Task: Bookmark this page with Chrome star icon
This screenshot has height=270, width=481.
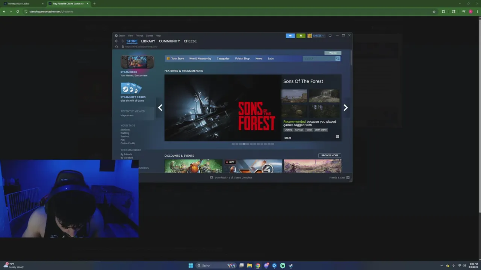Action: [x=434, y=12]
